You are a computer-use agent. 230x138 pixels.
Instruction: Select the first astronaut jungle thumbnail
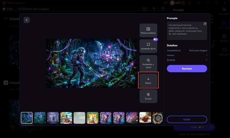click(x=27, y=118)
